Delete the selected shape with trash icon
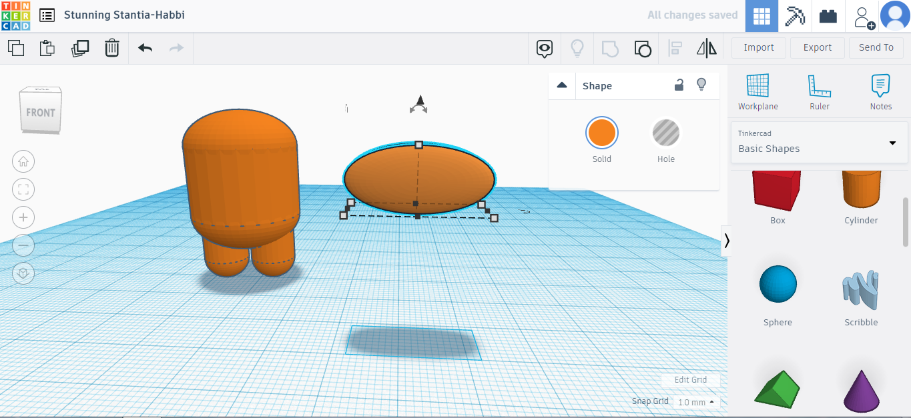 (112, 48)
